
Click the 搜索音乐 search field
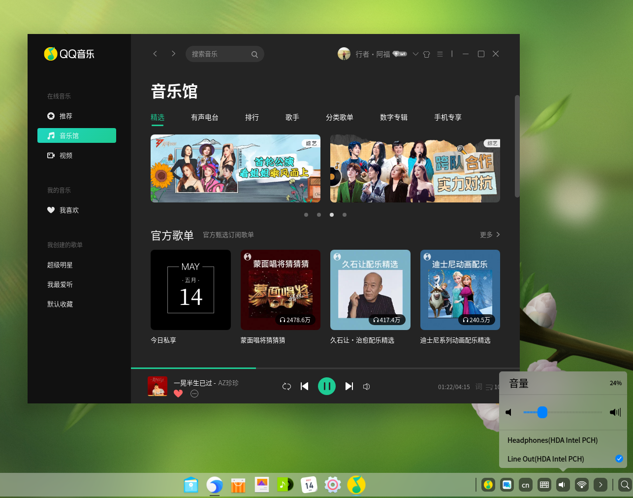pyautogui.click(x=225, y=54)
